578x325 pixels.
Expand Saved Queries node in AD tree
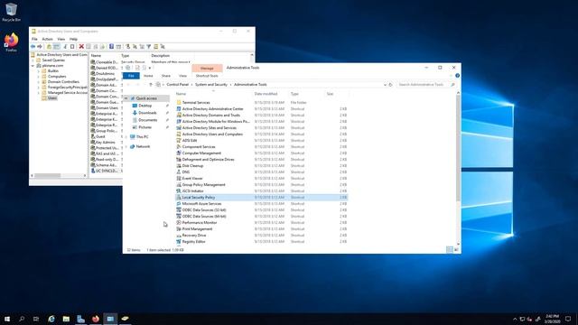[x=33, y=60]
